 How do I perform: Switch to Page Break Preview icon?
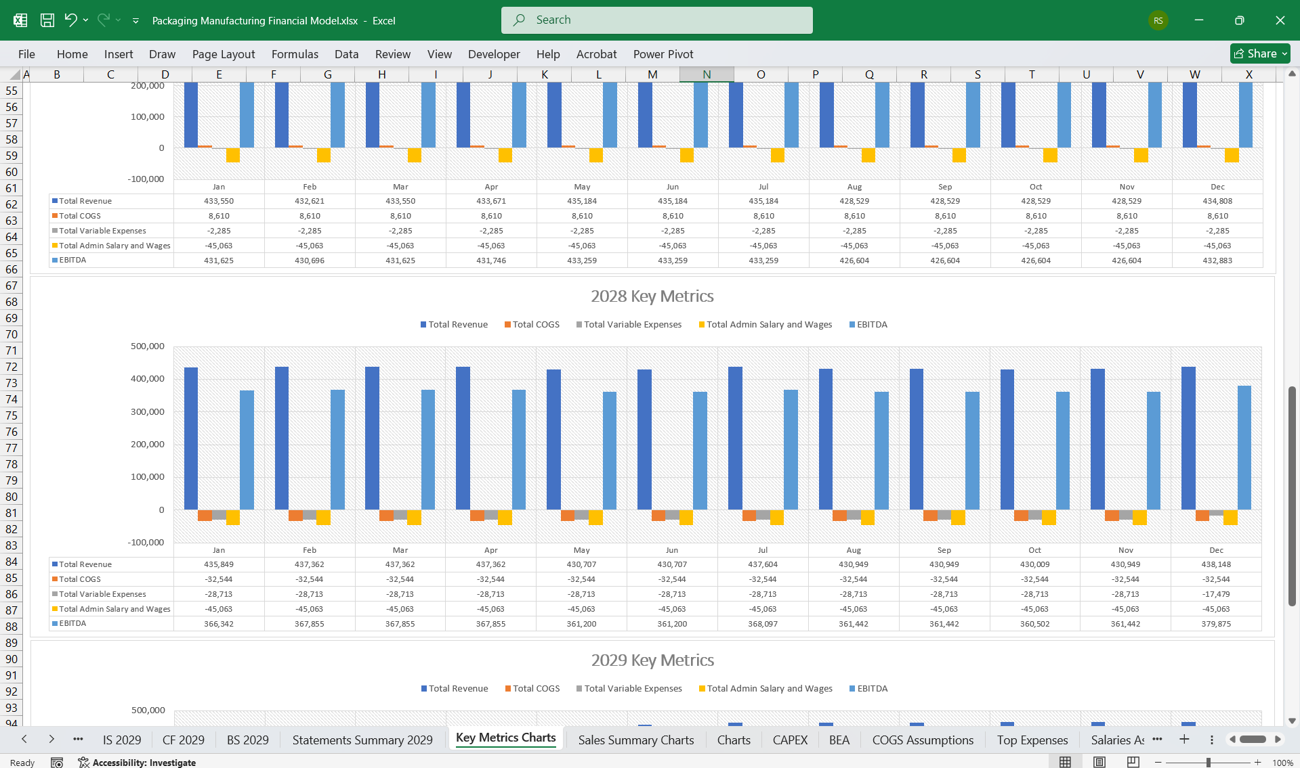pyautogui.click(x=1133, y=763)
